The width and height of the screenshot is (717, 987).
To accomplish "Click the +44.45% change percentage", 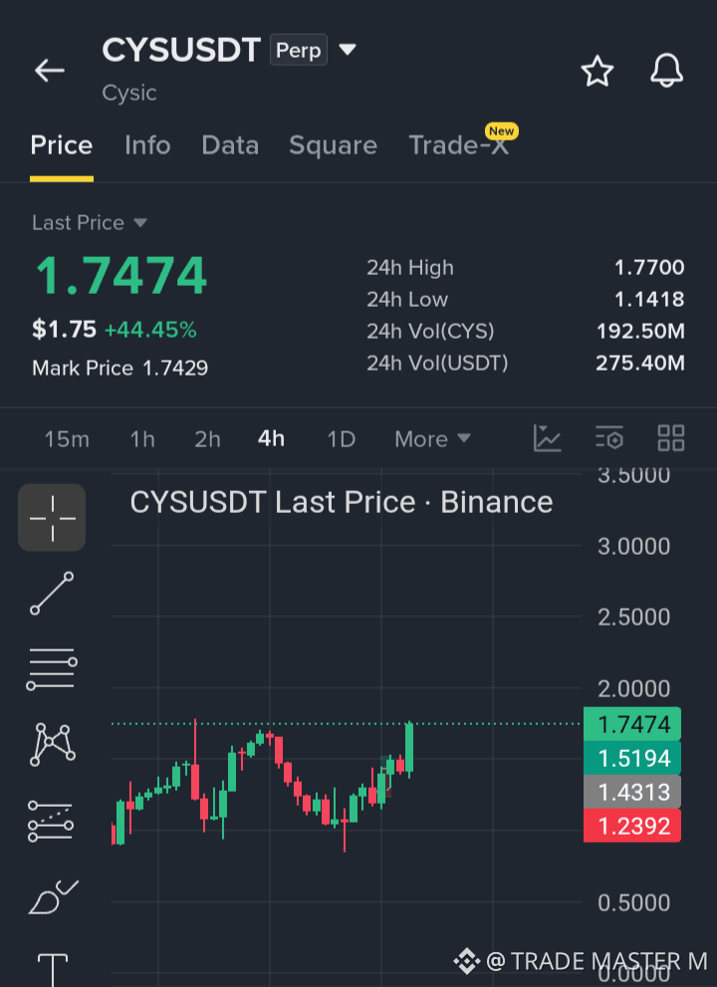I will pyautogui.click(x=150, y=330).
